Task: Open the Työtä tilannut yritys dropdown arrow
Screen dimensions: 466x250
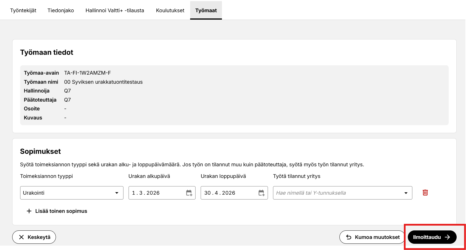Action: click(406, 193)
